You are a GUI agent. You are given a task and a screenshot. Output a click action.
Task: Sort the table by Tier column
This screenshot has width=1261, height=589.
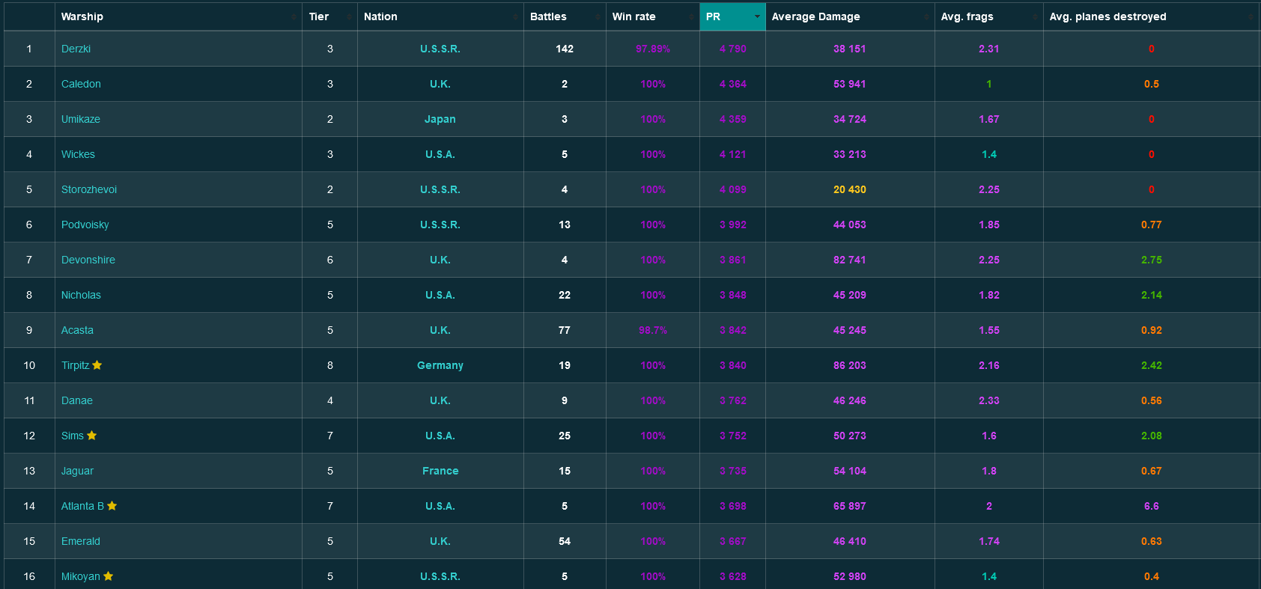click(319, 16)
